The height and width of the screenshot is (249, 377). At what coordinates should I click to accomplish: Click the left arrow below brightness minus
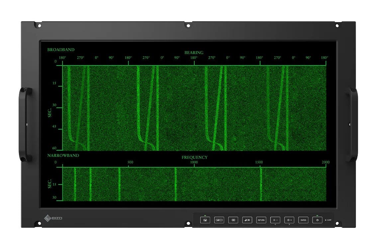coord(275,224)
